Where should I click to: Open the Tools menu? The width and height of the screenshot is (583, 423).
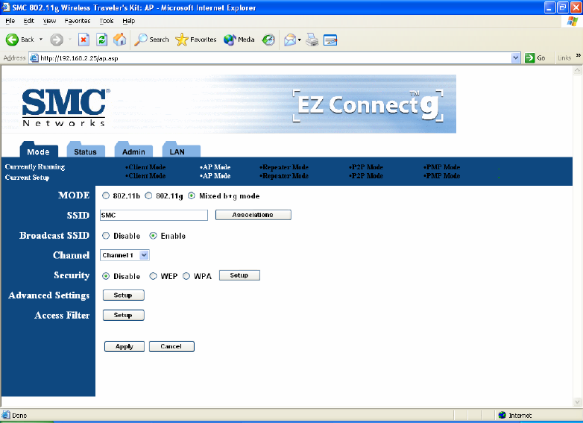click(107, 21)
